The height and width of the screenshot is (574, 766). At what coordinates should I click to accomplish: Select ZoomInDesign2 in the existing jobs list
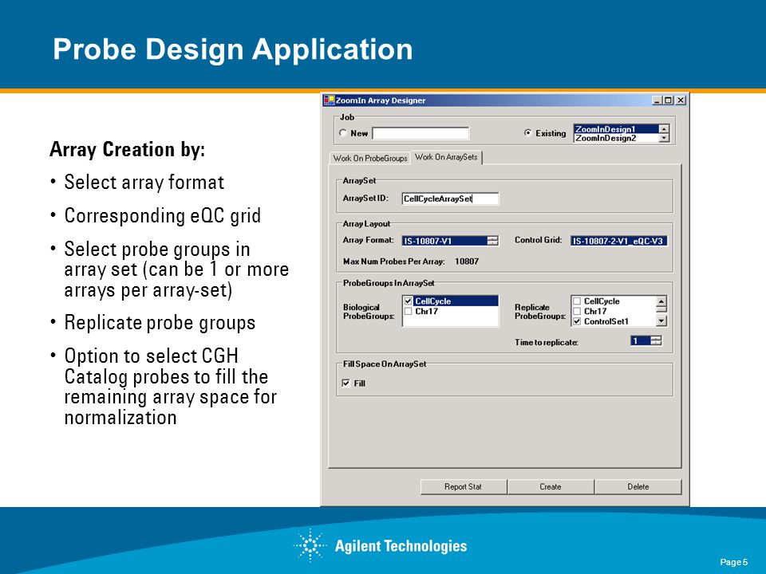tap(615, 138)
